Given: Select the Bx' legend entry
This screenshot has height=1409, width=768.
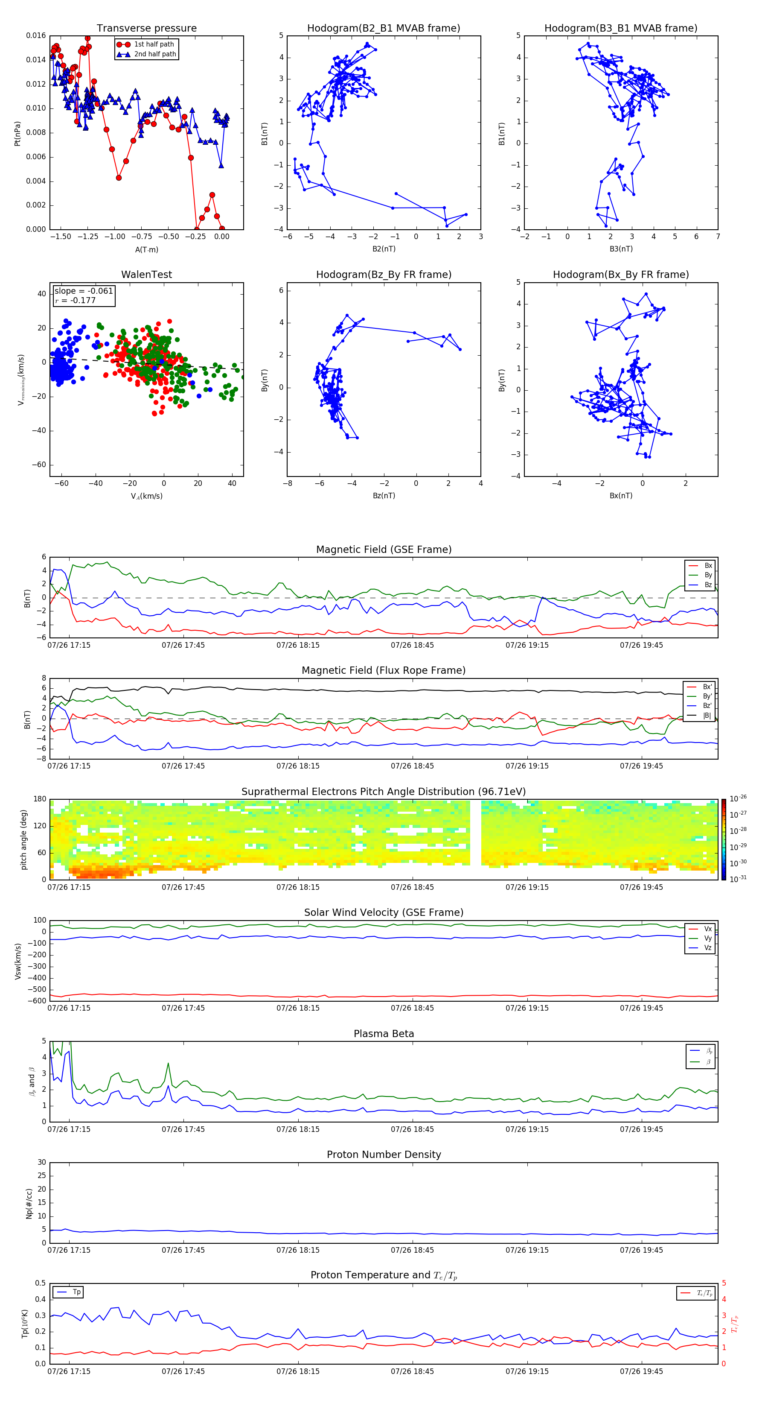Looking at the screenshot, I should [x=699, y=687].
